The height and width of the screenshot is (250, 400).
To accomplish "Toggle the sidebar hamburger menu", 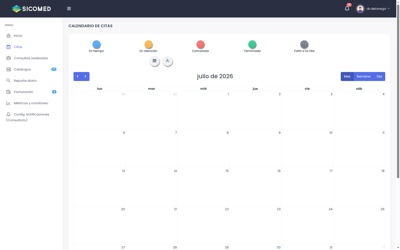I will 69,9.
